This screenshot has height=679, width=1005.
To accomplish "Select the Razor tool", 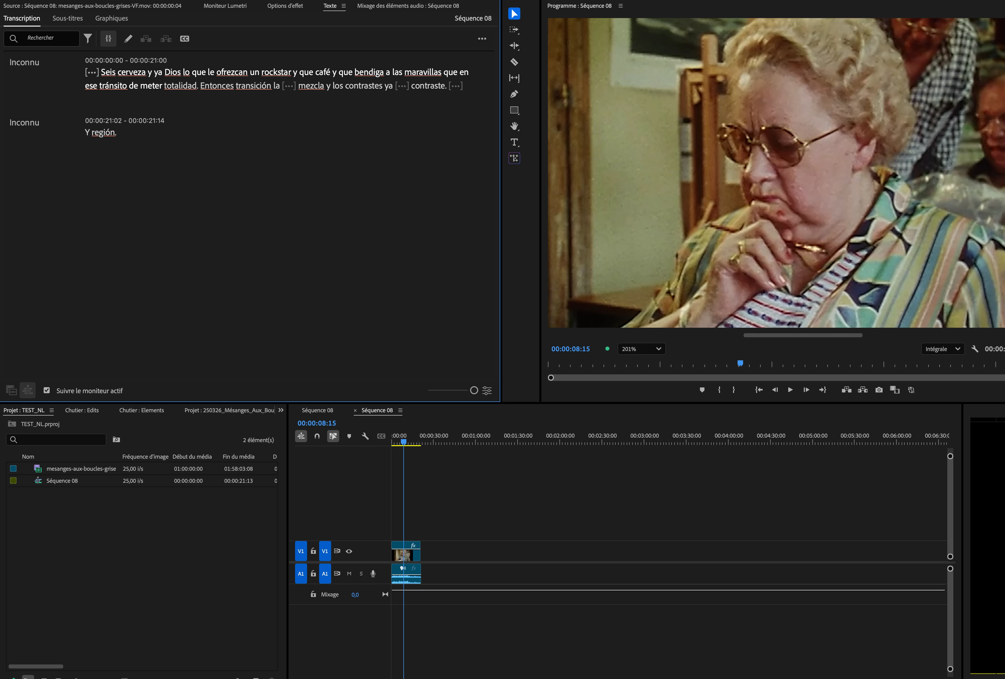I will click(514, 62).
